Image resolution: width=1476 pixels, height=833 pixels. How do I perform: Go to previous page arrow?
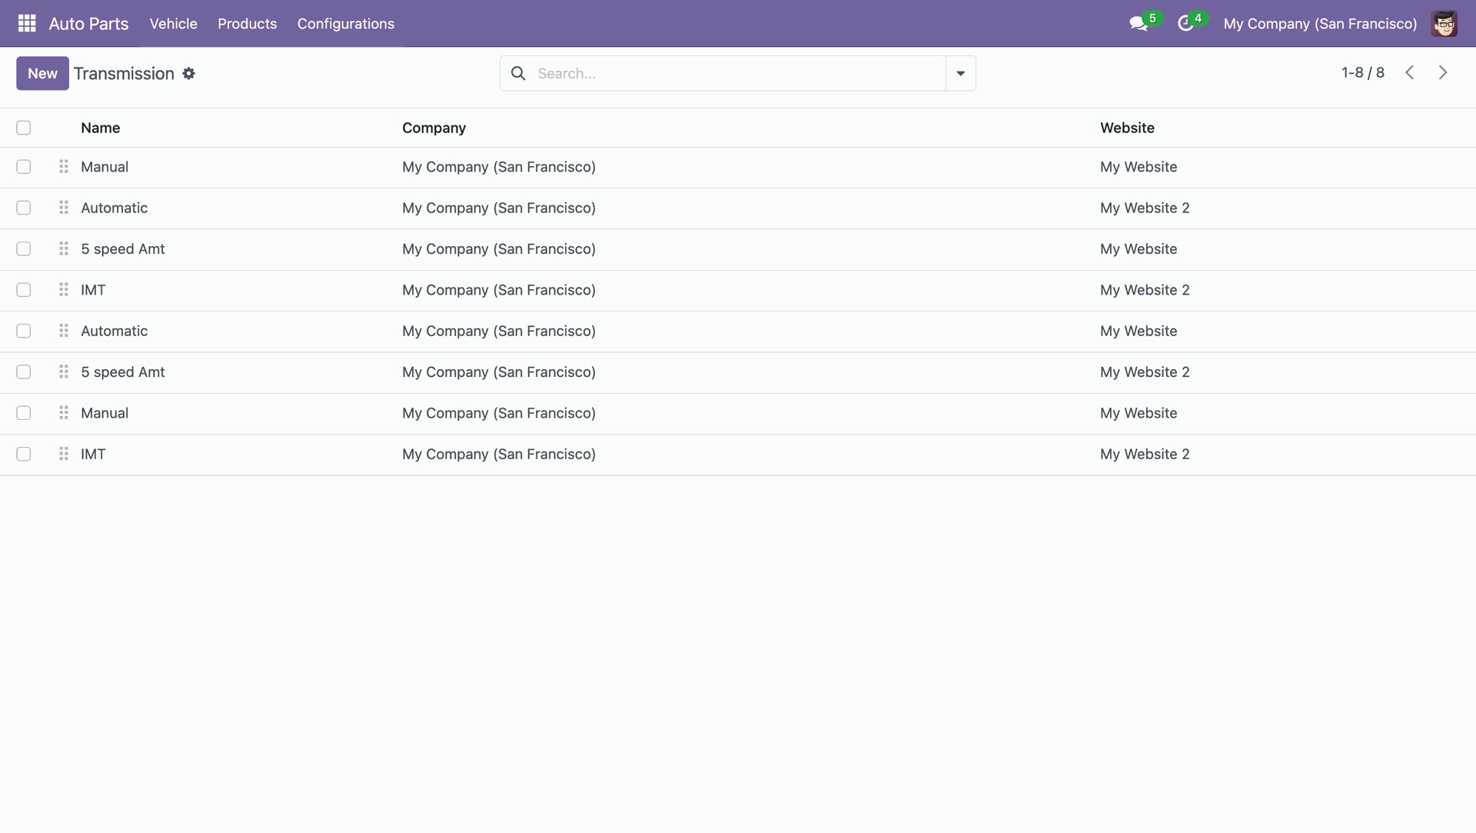pos(1409,72)
